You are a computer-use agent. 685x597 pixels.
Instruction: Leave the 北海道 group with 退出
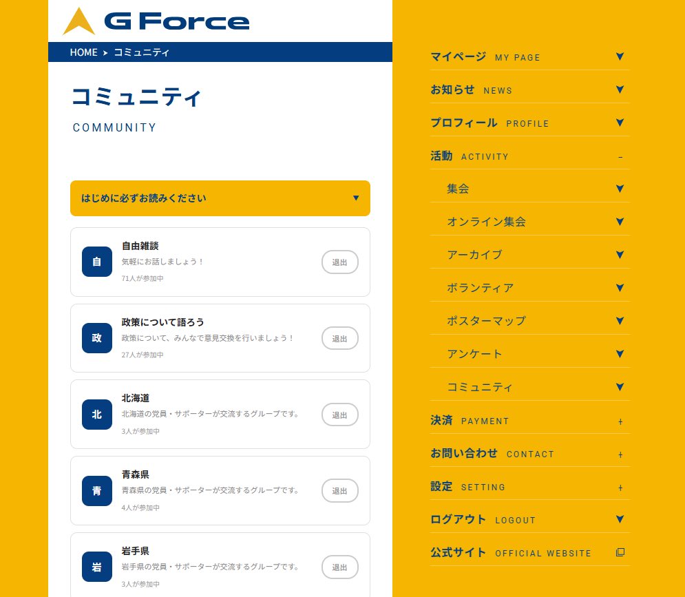[x=340, y=415]
